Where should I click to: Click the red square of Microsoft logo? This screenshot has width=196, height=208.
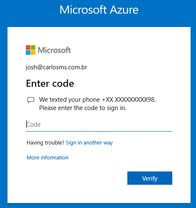[28, 47]
